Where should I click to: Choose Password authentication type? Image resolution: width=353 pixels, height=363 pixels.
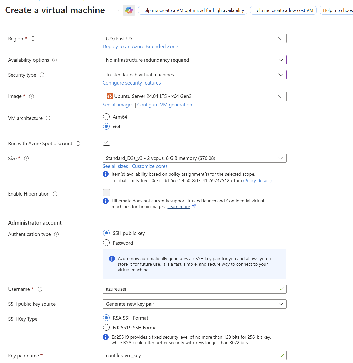106,243
